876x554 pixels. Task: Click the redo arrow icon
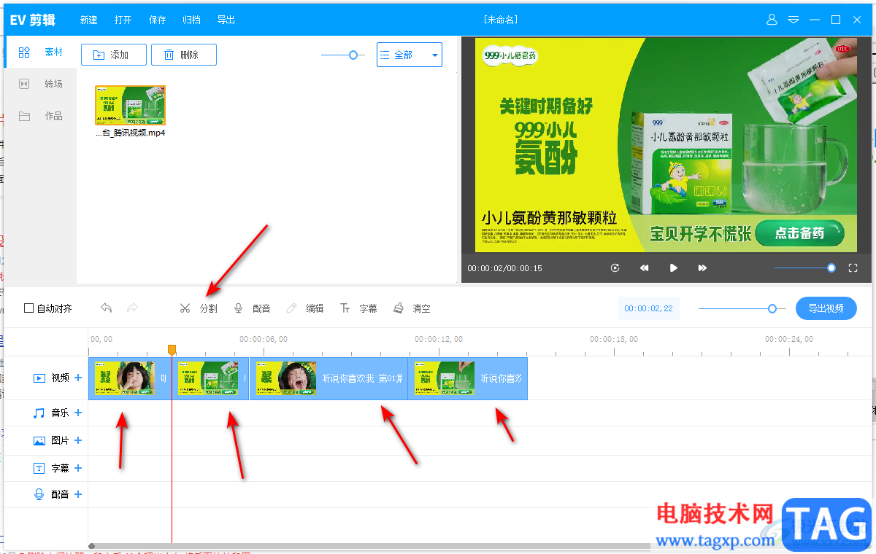click(133, 308)
